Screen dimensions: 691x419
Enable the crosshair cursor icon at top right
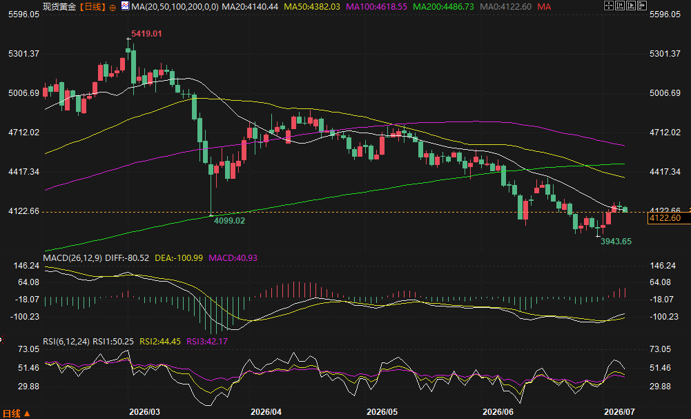[609, 6]
